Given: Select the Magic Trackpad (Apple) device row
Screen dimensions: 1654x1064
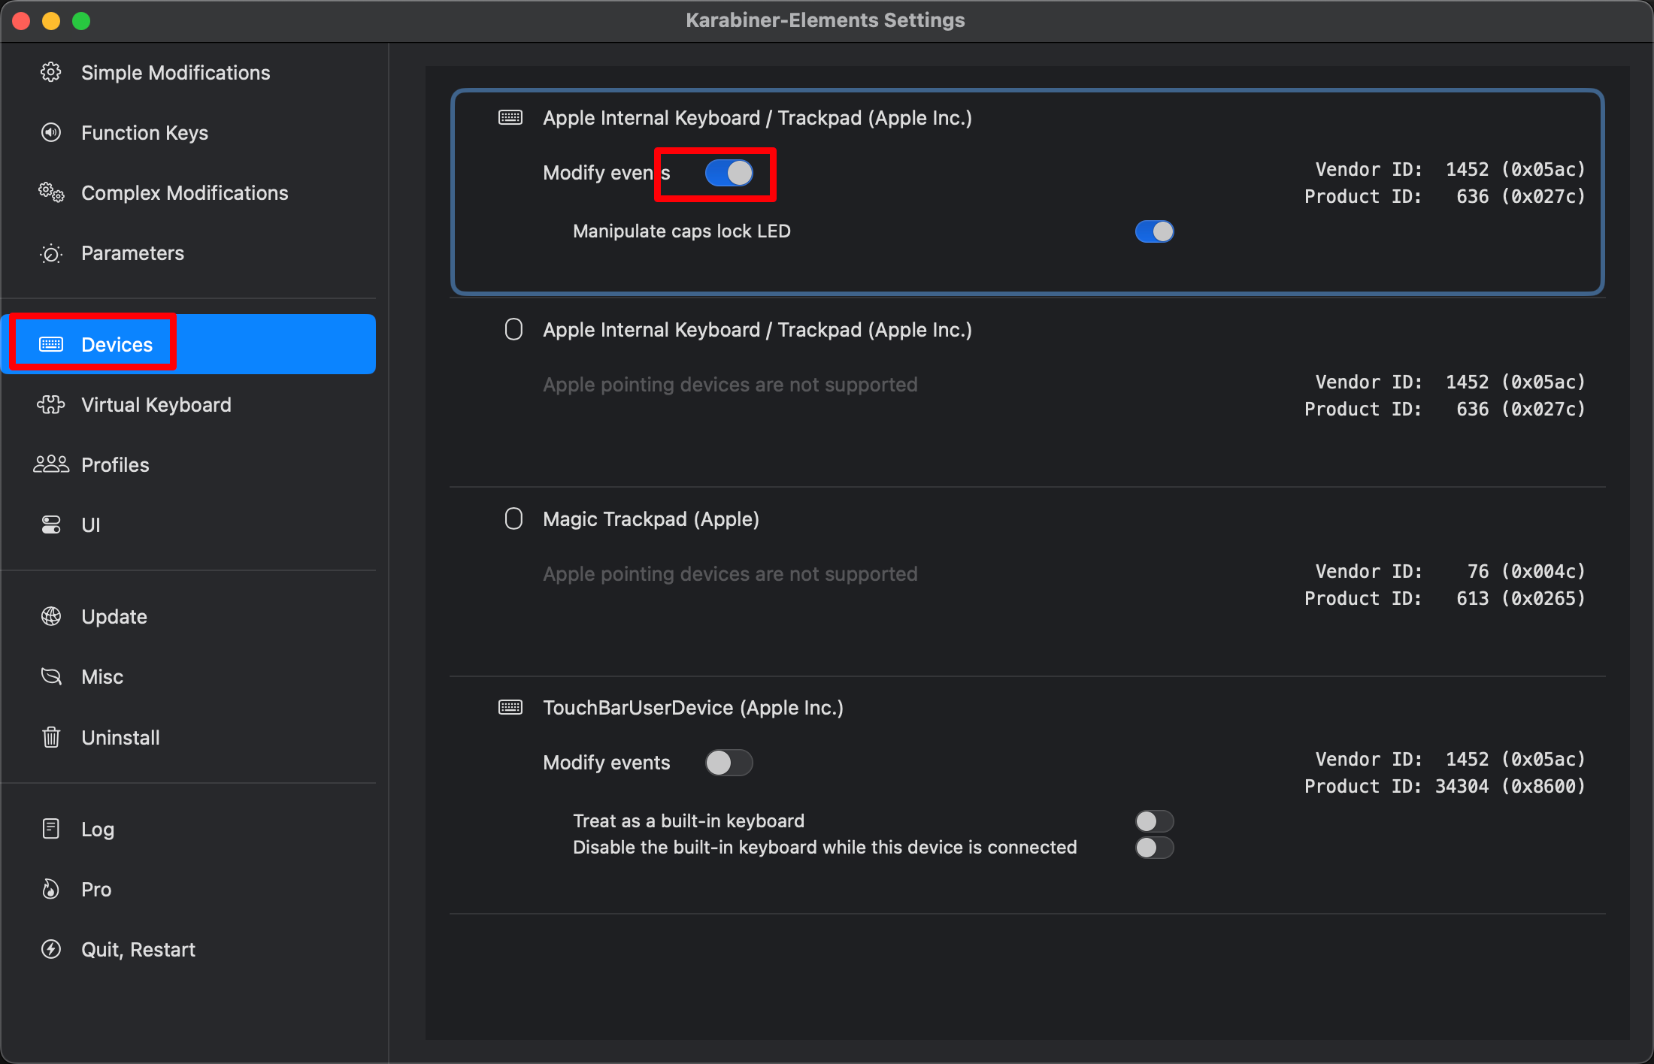Looking at the screenshot, I should (650, 519).
